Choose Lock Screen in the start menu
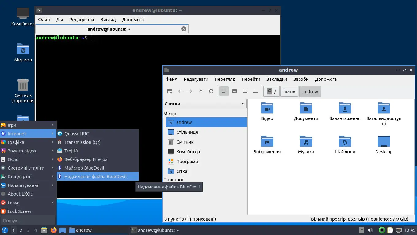Viewport: 417px width, 235px height. coord(28,211)
